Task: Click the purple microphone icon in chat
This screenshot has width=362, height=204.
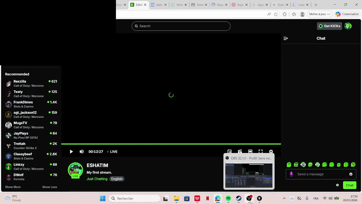Action: coord(291,174)
